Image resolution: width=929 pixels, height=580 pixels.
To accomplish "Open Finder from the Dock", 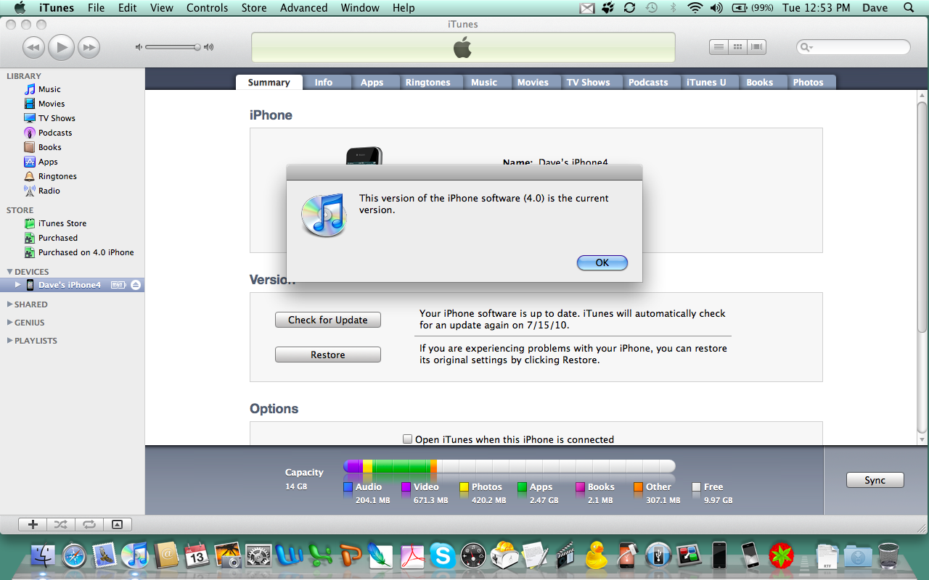I will pos(44,556).
